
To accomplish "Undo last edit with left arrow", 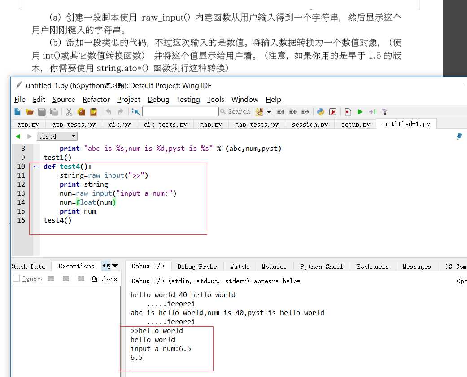I will coord(109,112).
